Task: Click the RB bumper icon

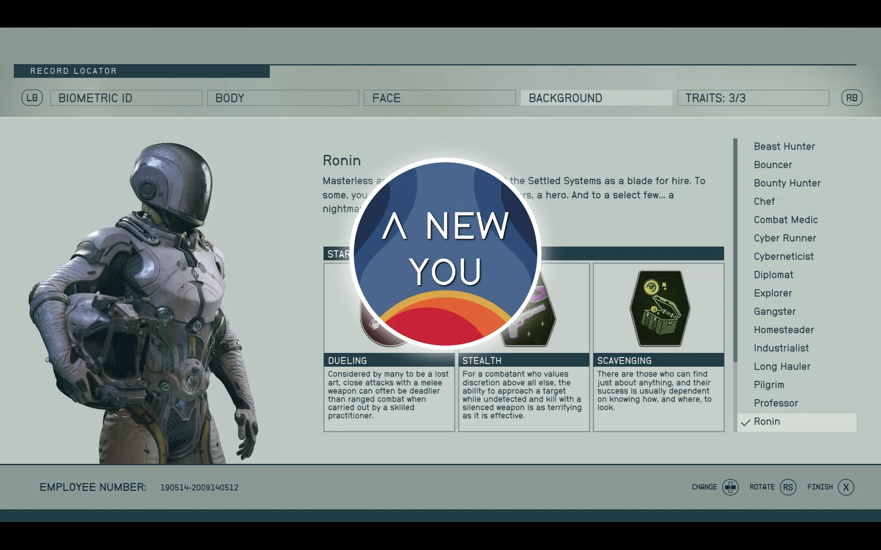Action: [x=852, y=98]
